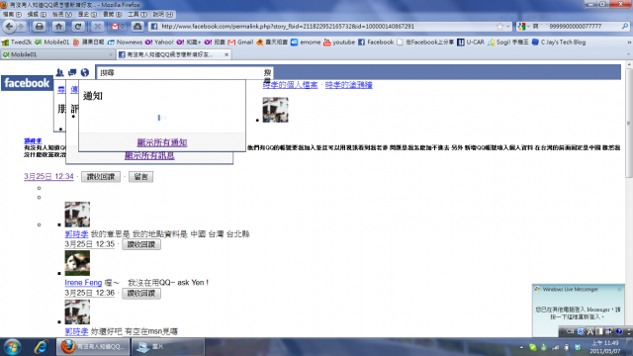Click the toolbar icon left of address bar
Screen dimensions: 633x356
[137, 27]
